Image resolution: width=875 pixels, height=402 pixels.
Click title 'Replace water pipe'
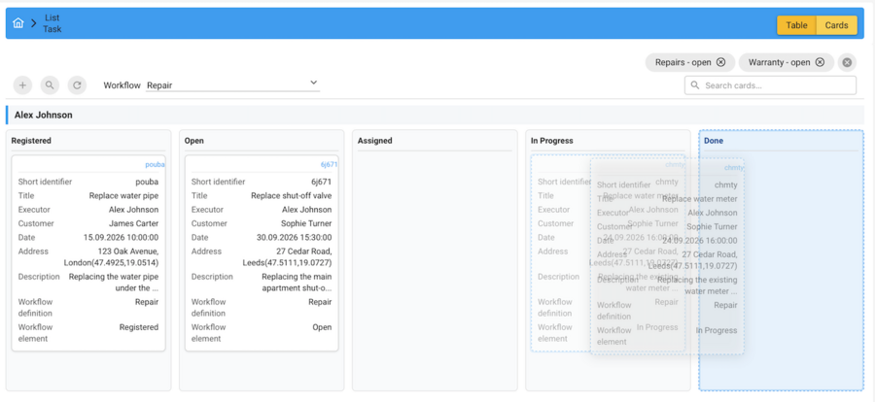(x=123, y=196)
